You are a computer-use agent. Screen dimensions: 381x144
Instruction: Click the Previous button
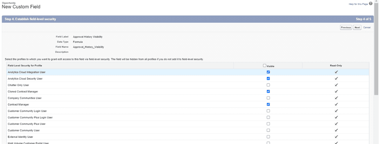click(346, 27)
